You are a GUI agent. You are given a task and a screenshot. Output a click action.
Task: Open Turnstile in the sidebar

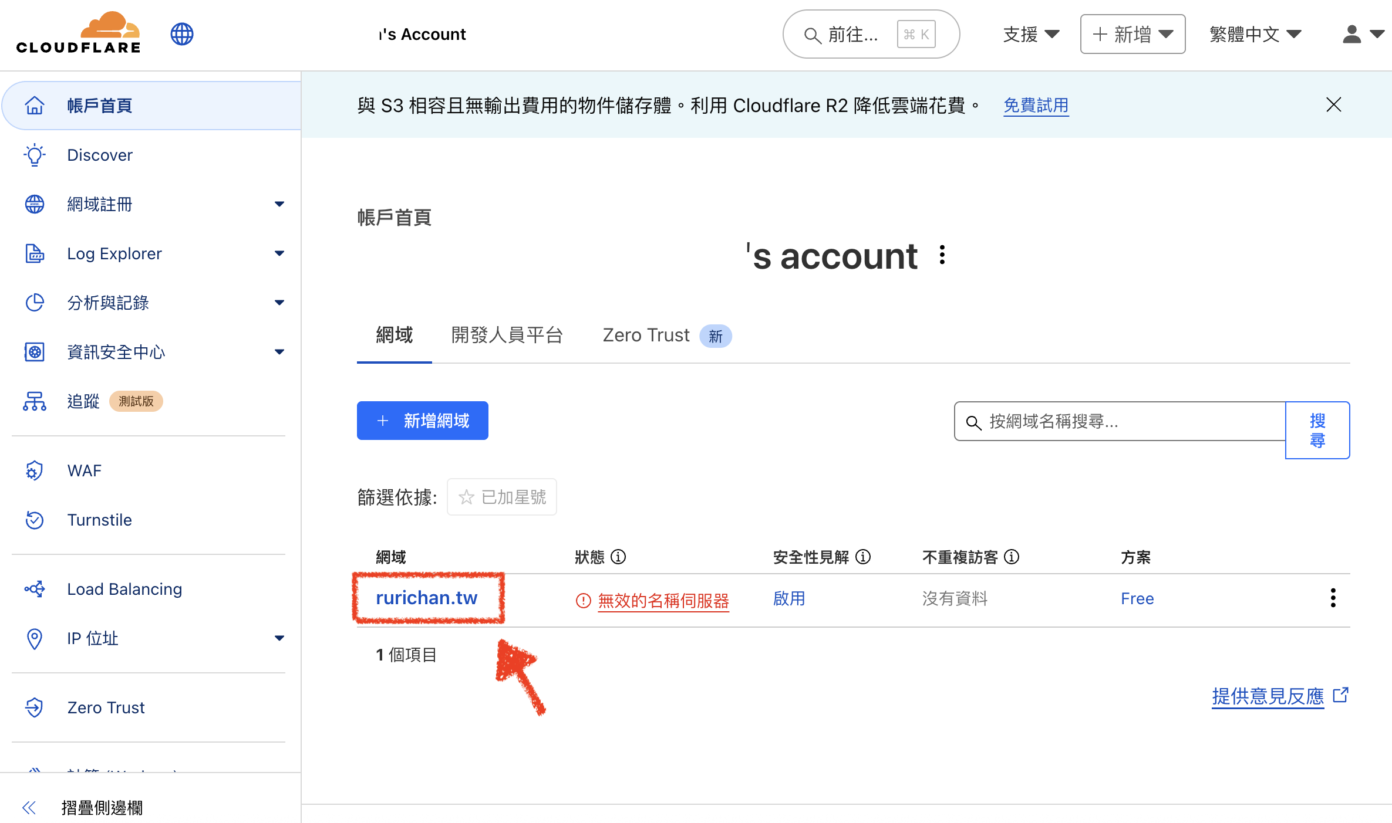(x=100, y=520)
